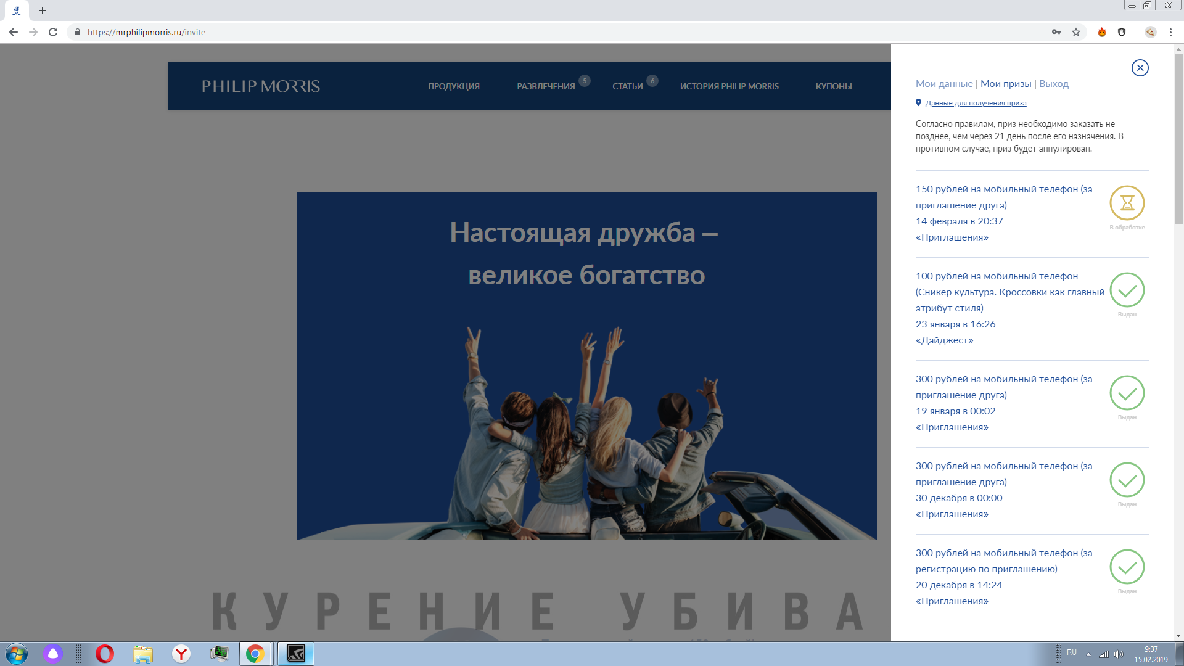Image resolution: width=1184 pixels, height=666 pixels.
Task: Open the ПРОДУКЦИЯ menu item
Action: coord(454,86)
